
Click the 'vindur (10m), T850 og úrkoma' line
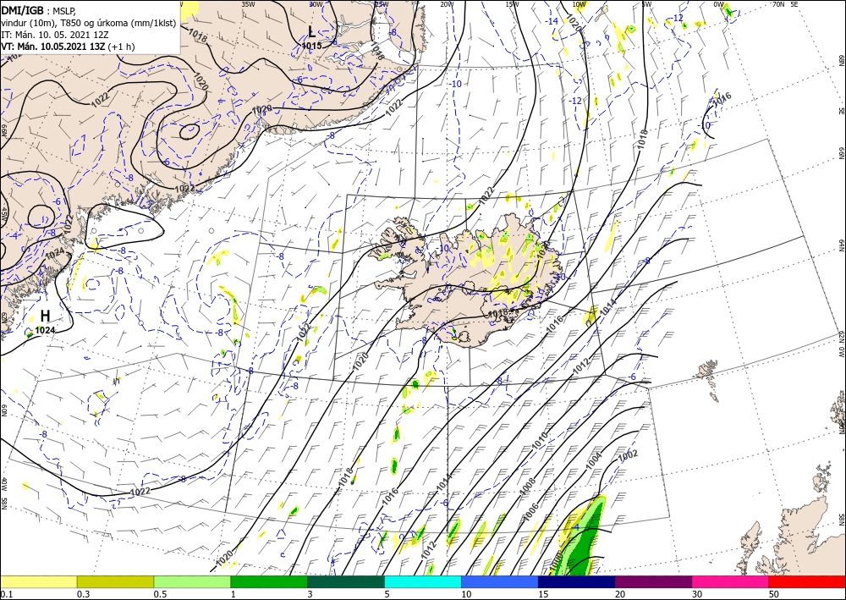click(x=89, y=23)
